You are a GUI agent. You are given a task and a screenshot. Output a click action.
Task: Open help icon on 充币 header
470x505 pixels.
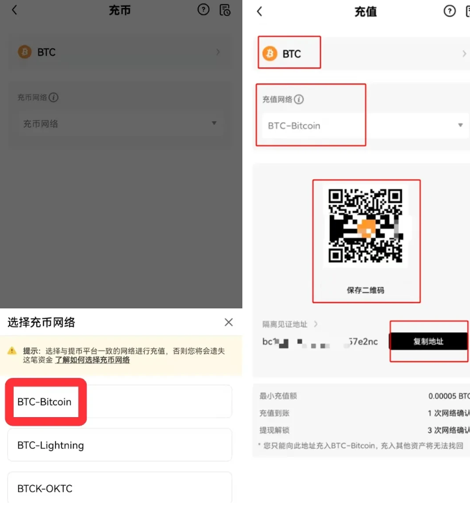203,10
